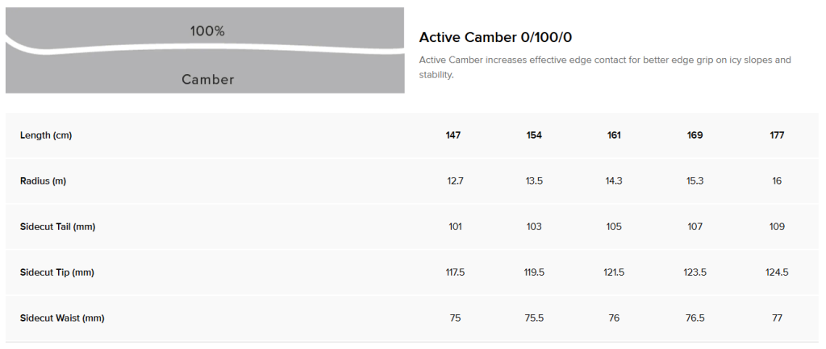Click the 154 length column header
The height and width of the screenshot is (349, 826).
point(534,135)
